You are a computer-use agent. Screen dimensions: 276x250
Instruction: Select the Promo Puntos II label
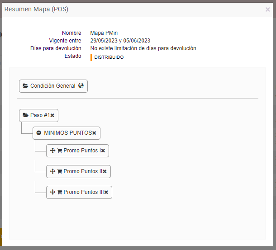pyautogui.click(x=83, y=171)
